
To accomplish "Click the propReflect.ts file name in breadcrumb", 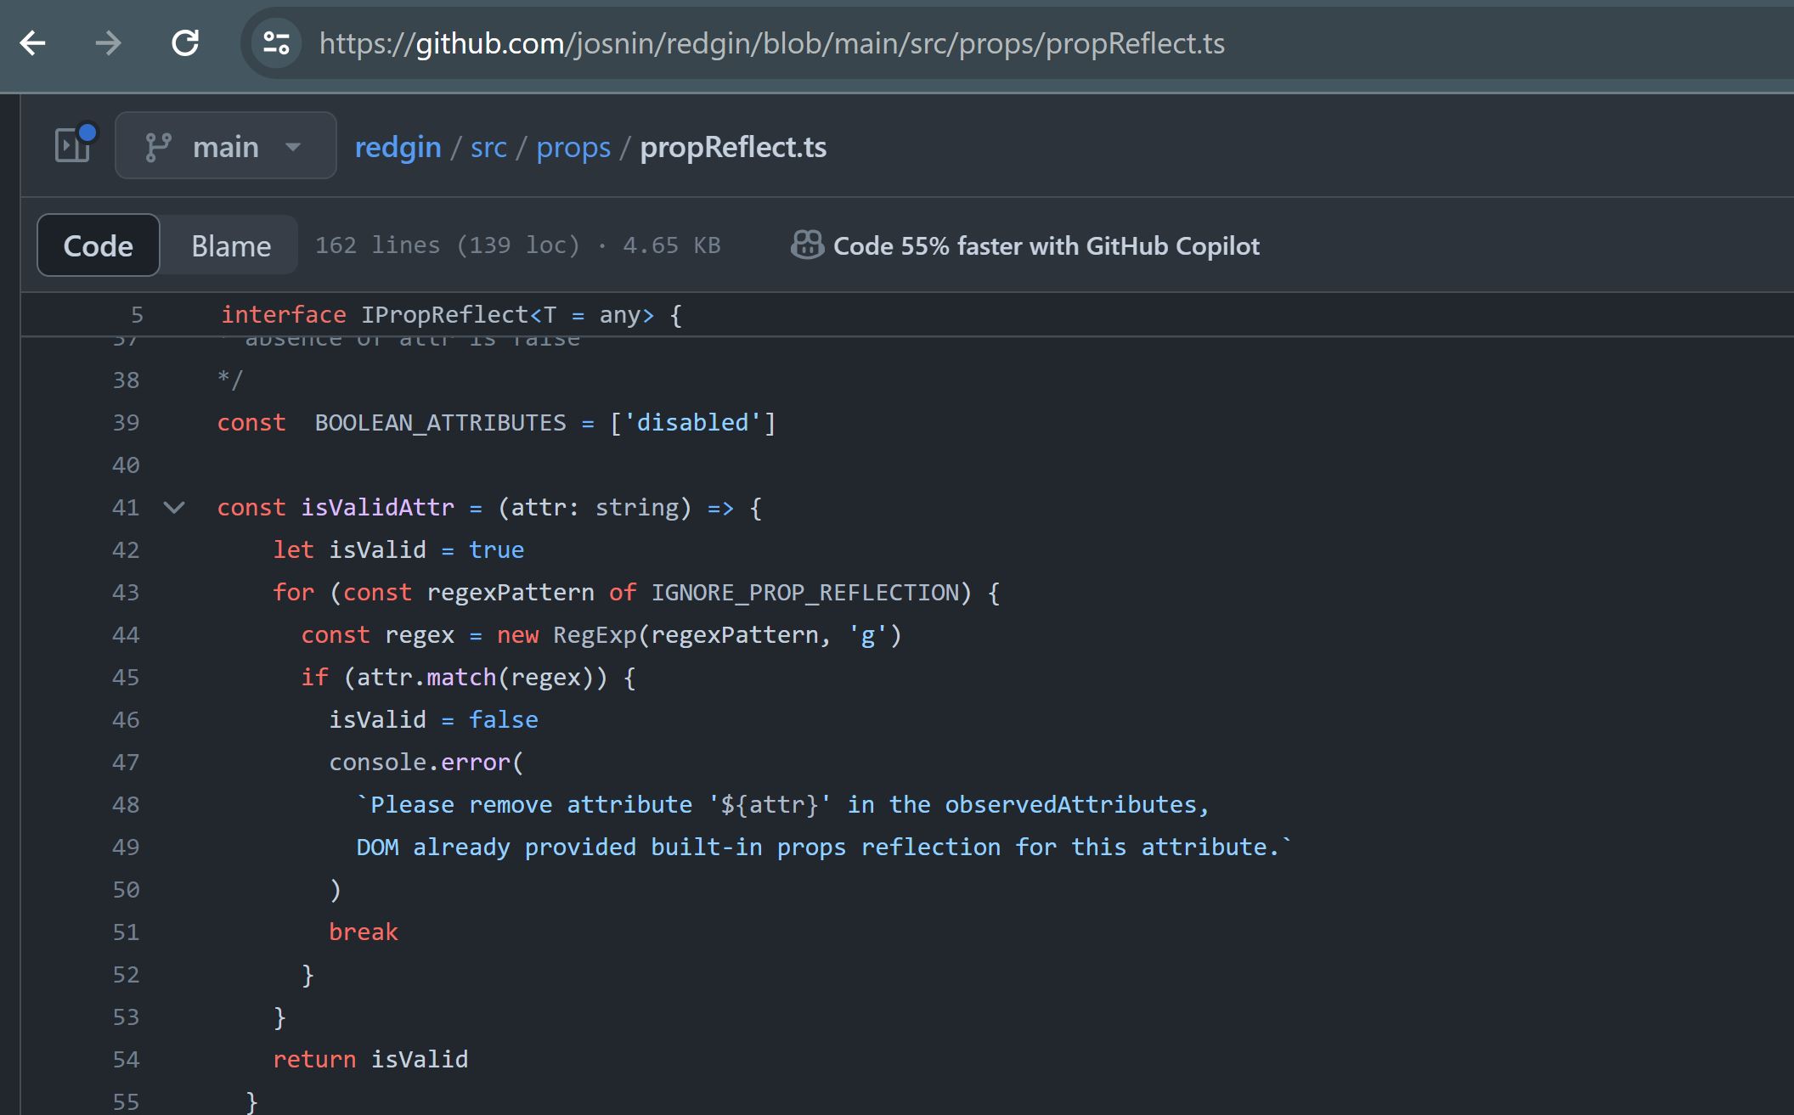I will pos(733,147).
